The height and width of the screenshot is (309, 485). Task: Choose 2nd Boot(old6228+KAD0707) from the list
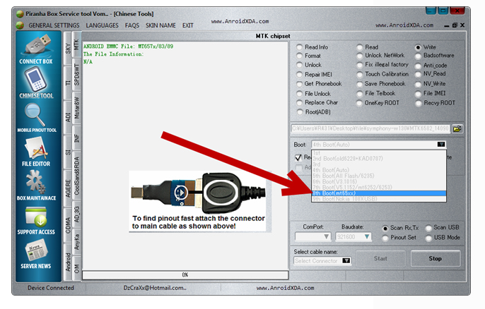(x=379, y=159)
